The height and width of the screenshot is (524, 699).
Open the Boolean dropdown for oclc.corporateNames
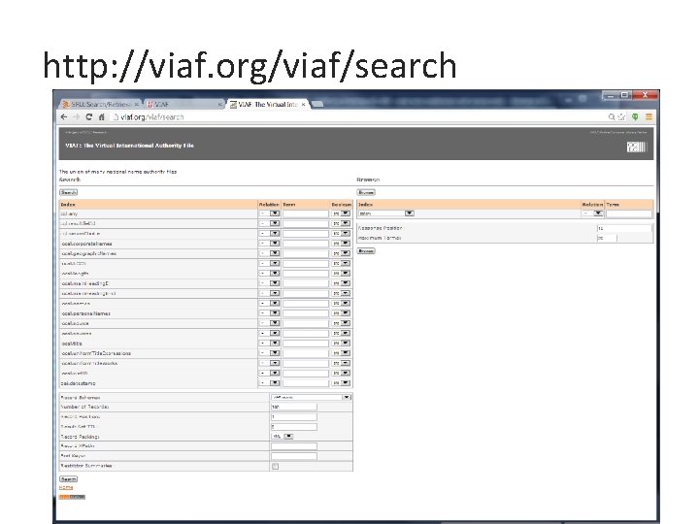341,244
